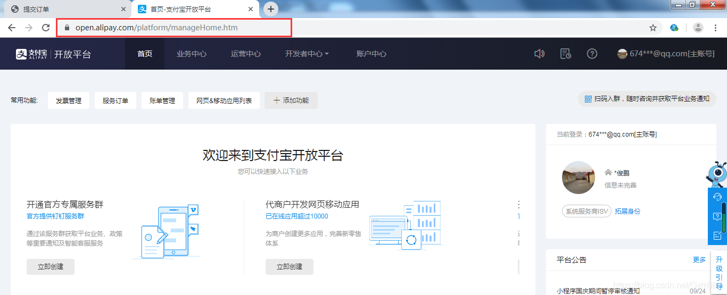Screen dimensions: 727x295
Task: Click the 当前登录 account text
Action: point(607,134)
